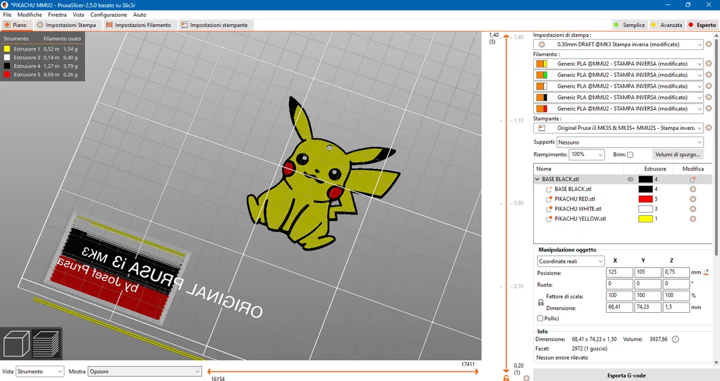This screenshot has width=720, height=381.
Task: Toggle the scale lock icon near Fattore di scala
Action: (540, 302)
